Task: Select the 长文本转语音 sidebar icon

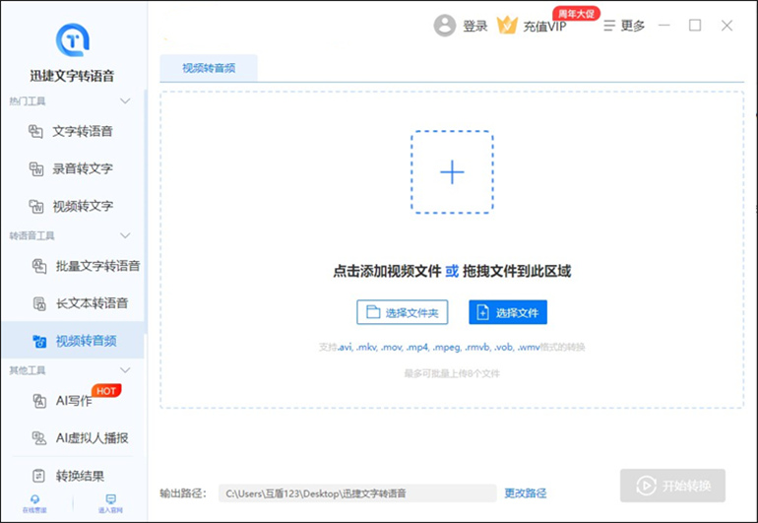Action: [39, 303]
